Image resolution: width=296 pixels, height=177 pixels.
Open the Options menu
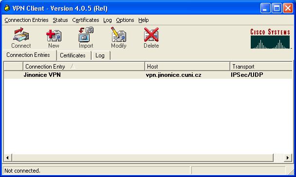pyautogui.click(x=125, y=20)
